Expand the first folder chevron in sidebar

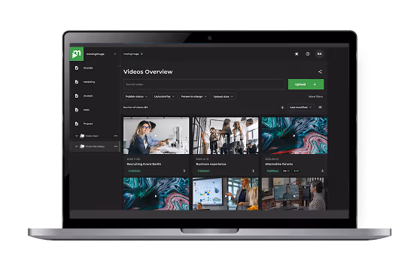click(76, 136)
